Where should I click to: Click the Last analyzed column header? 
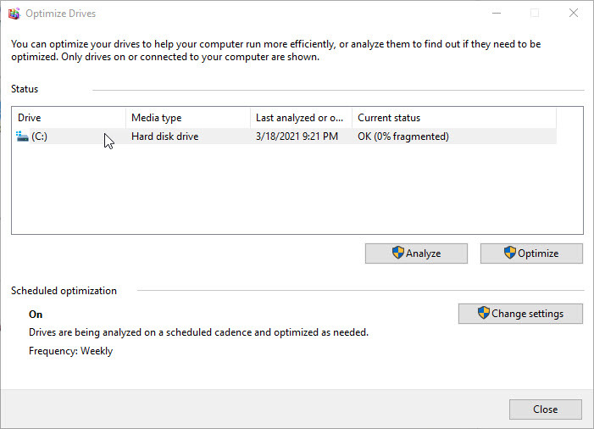point(300,118)
